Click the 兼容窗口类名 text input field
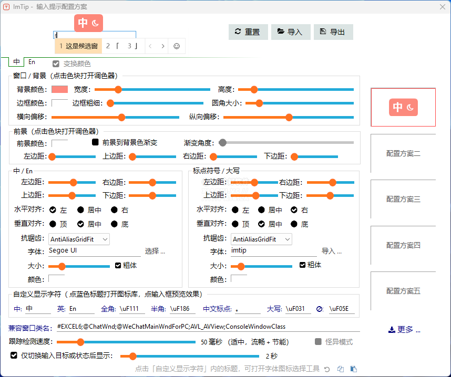 click(x=208, y=327)
